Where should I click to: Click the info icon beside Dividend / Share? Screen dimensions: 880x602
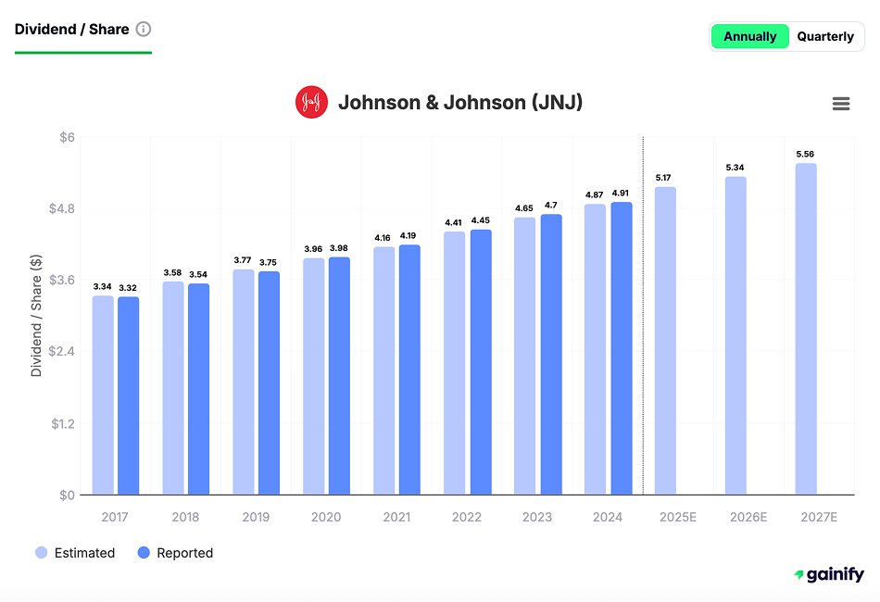click(x=144, y=29)
